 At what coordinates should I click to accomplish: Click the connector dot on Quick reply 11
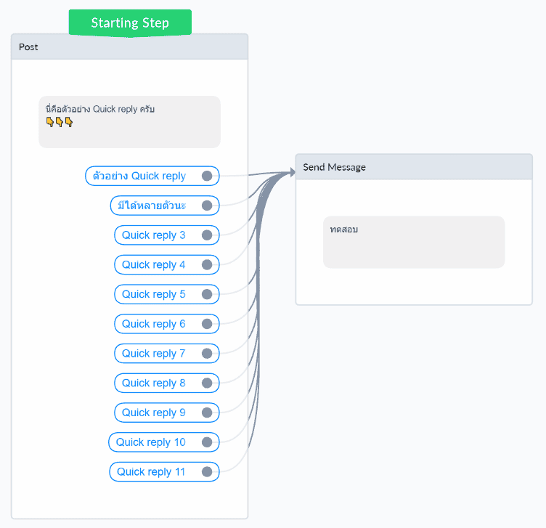pos(207,472)
